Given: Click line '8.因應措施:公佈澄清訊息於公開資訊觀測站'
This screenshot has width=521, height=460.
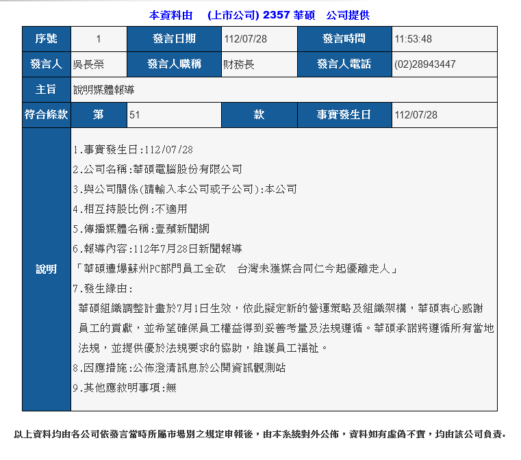Looking at the screenshot, I should [x=179, y=368].
